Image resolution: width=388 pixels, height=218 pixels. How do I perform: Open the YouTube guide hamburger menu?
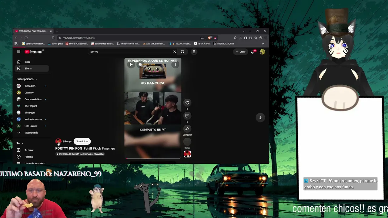coord(18,52)
